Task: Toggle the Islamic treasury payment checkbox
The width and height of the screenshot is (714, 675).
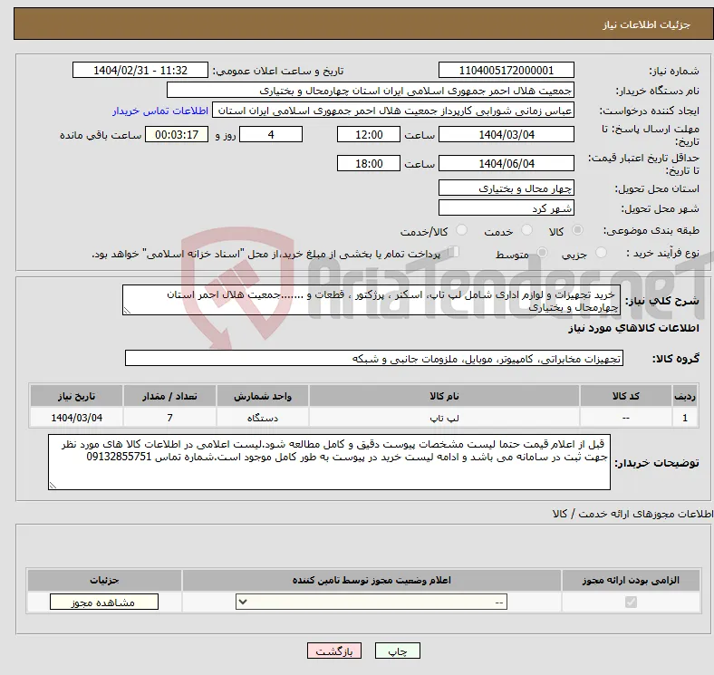Action: tap(454, 252)
